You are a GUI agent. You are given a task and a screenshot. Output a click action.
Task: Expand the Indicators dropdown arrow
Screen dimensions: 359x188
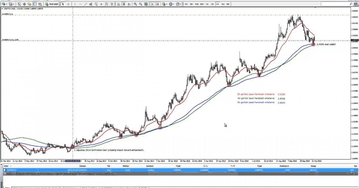pyautogui.click(x=167, y=4)
